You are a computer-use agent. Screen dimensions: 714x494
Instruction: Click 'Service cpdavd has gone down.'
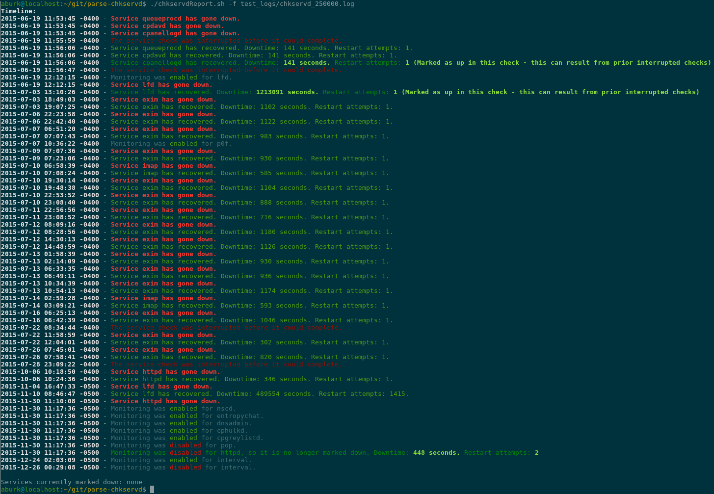(168, 26)
